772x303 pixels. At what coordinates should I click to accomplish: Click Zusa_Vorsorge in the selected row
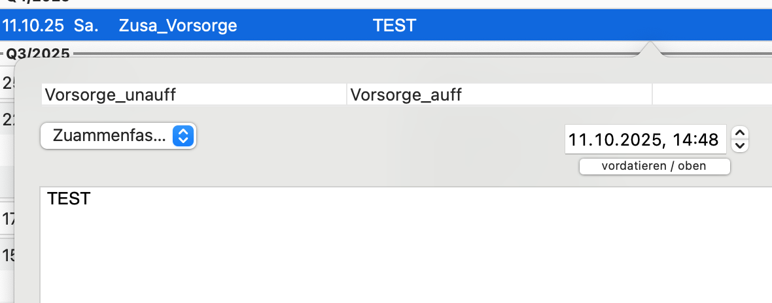click(x=178, y=25)
